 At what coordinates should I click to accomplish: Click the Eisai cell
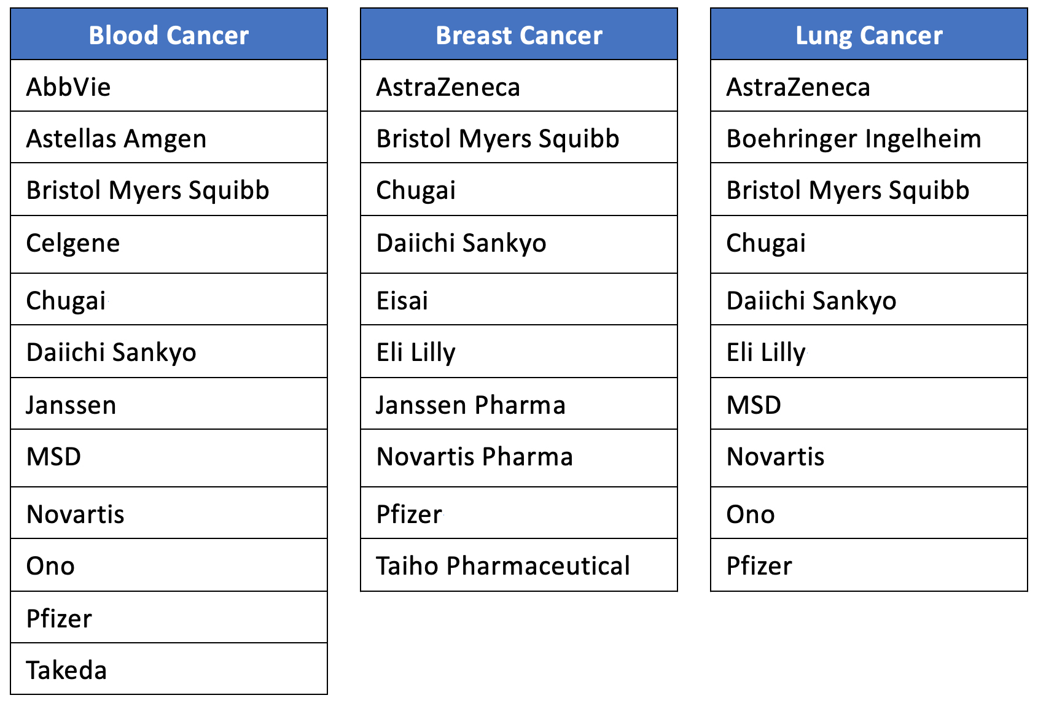coord(402,300)
